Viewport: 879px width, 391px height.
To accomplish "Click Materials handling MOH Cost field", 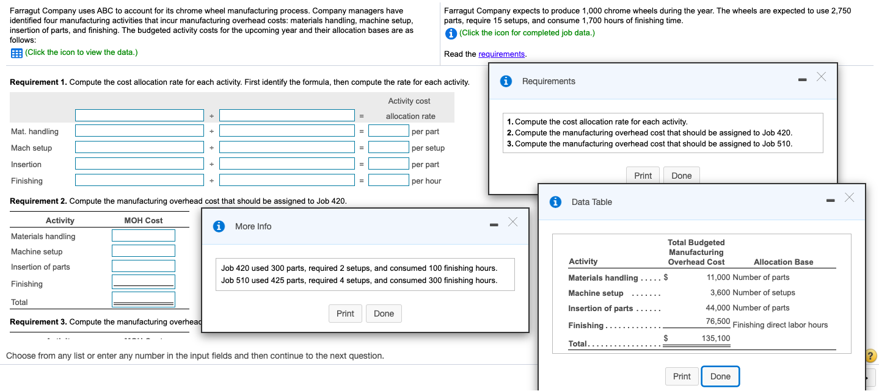I will [144, 235].
